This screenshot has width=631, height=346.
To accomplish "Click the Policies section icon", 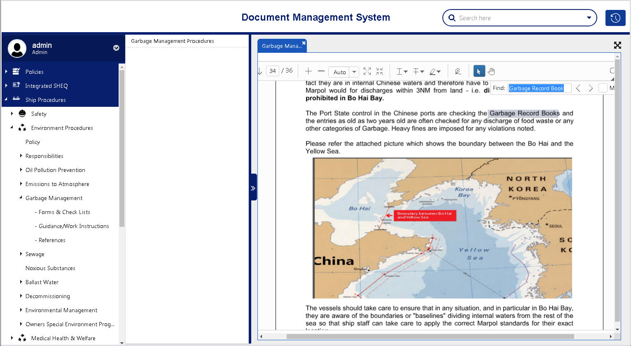I will (x=16, y=71).
